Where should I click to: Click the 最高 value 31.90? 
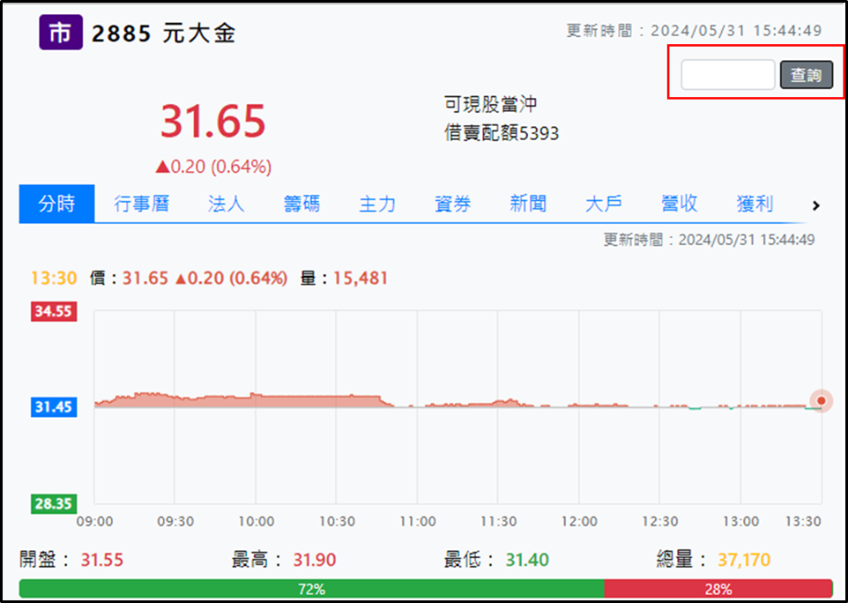coord(315,560)
